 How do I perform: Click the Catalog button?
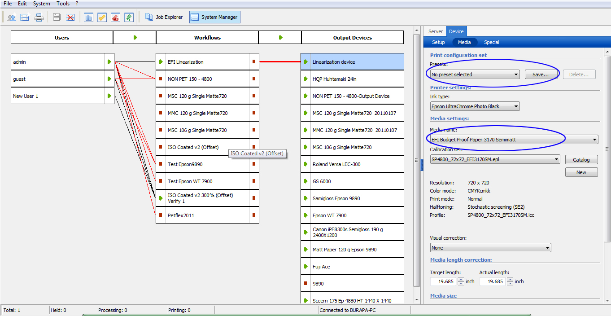(x=581, y=159)
